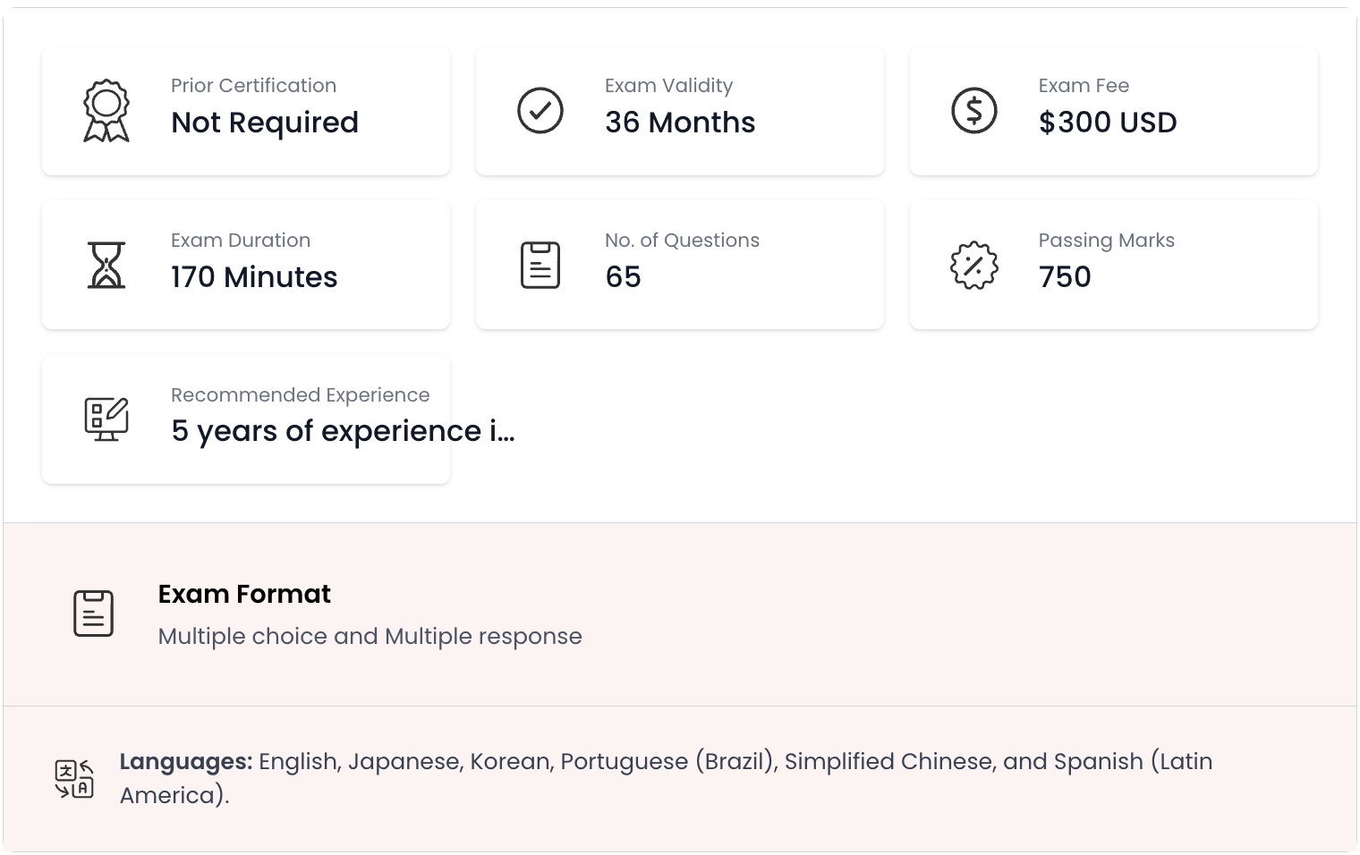This screenshot has width=1360, height=855.
Task: Click the Exam Duration hourglass icon
Action: (x=106, y=266)
